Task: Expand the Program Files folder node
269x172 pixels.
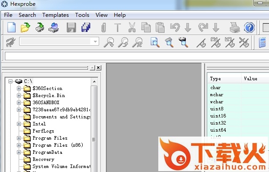Action: click(x=19, y=138)
